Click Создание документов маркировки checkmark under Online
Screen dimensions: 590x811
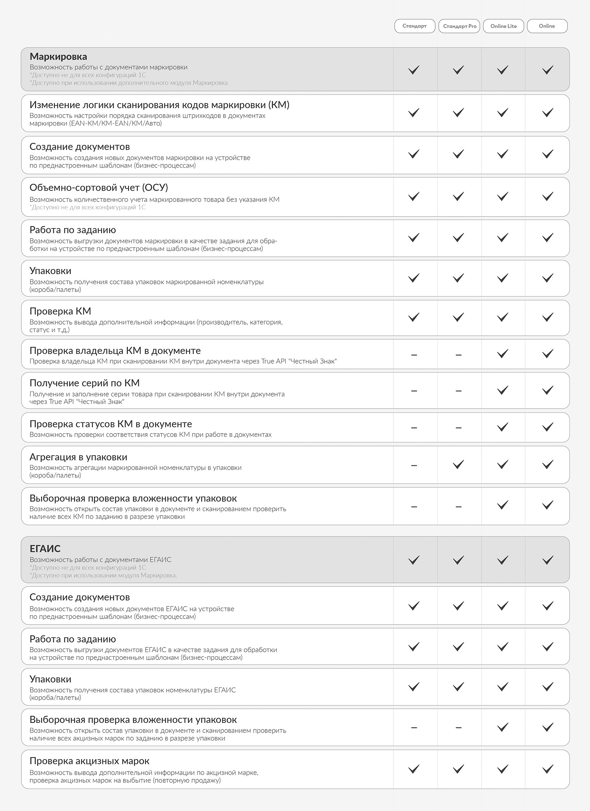click(x=548, y=154)
